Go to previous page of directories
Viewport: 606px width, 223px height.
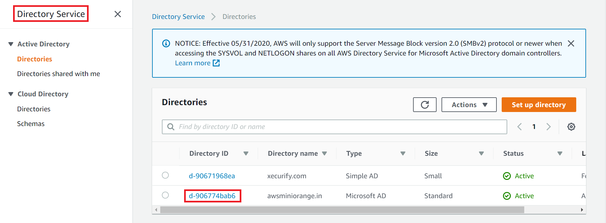(520, 127)
